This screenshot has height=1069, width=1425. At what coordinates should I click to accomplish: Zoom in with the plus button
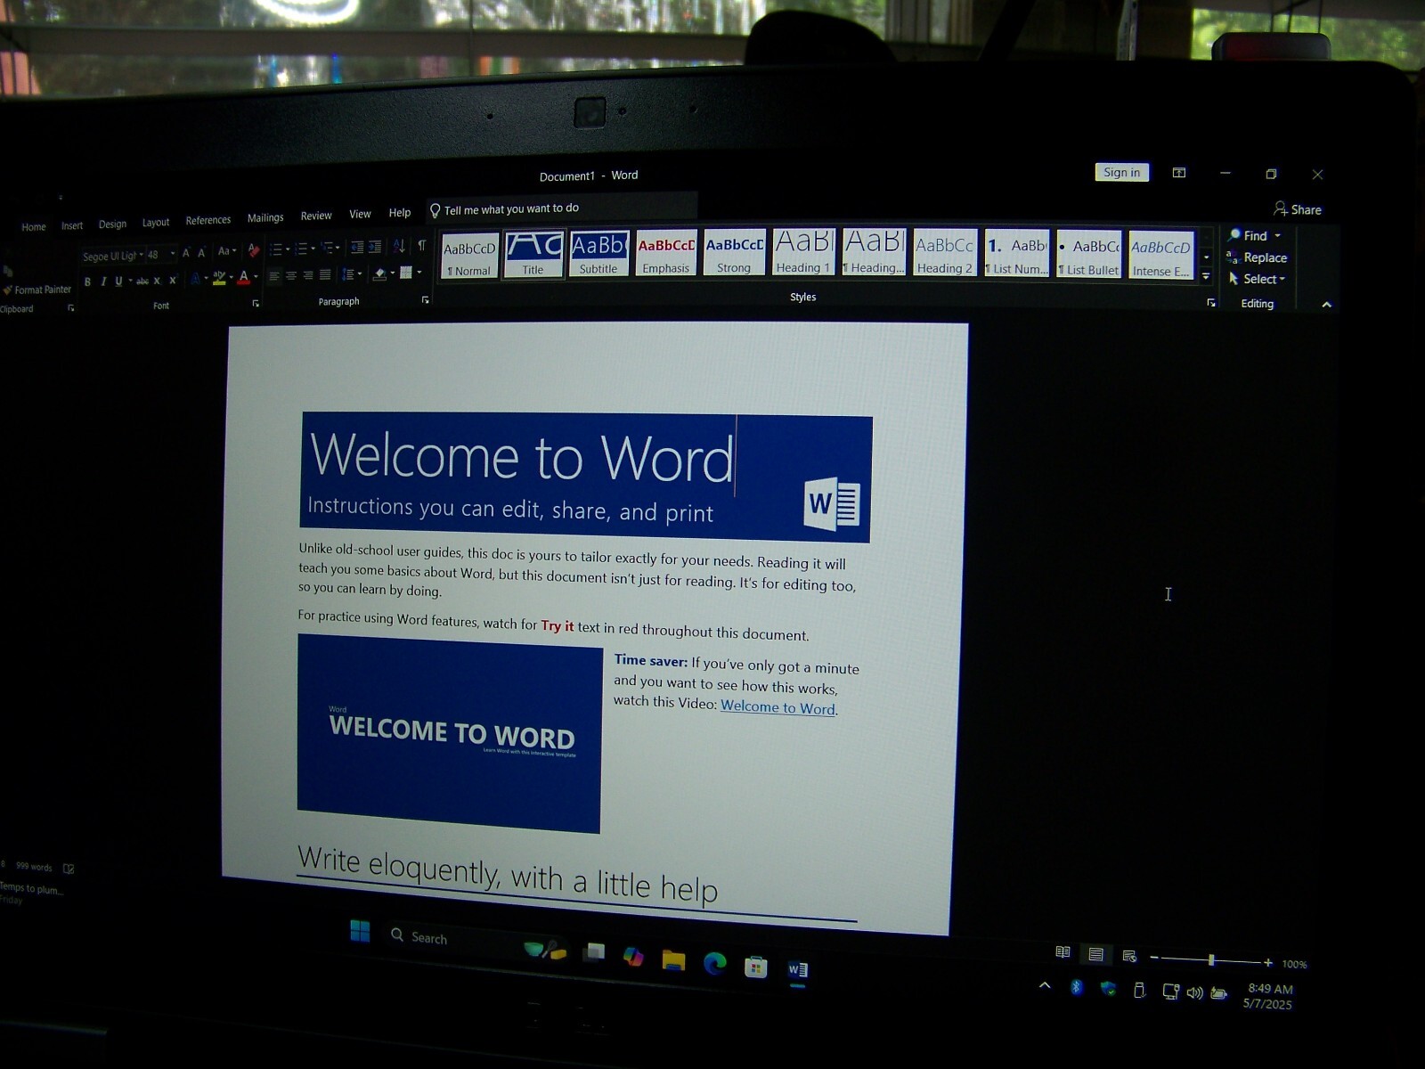(x=1268, y=963)
